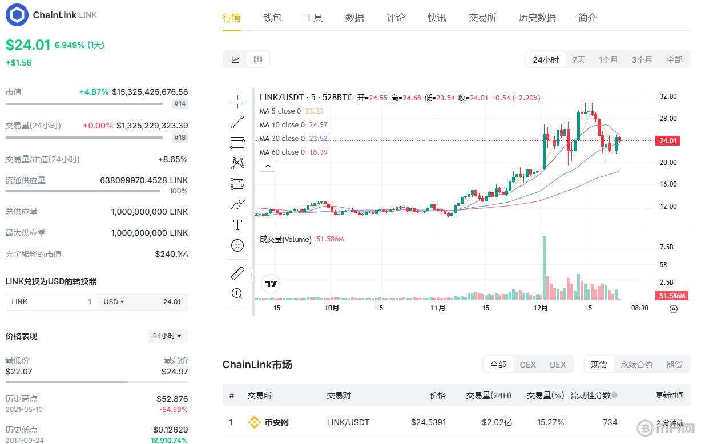This screenshot has height=444, width=701.
Task: Select the crosshair cursor tool
Action: click(237, 102)
